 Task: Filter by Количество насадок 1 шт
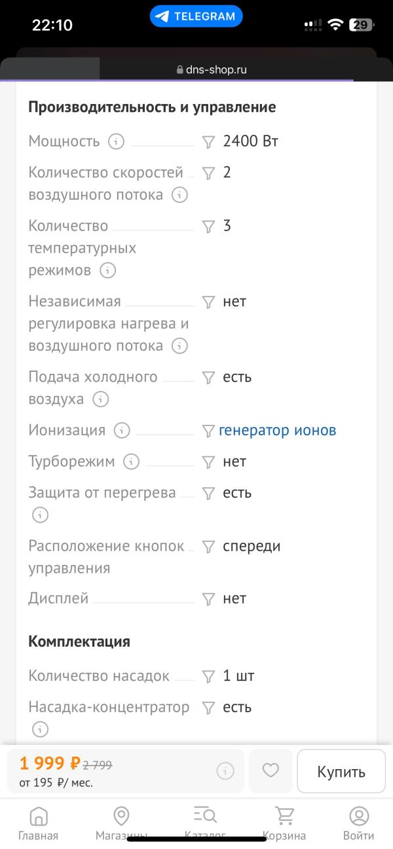(x=208, y=676)
